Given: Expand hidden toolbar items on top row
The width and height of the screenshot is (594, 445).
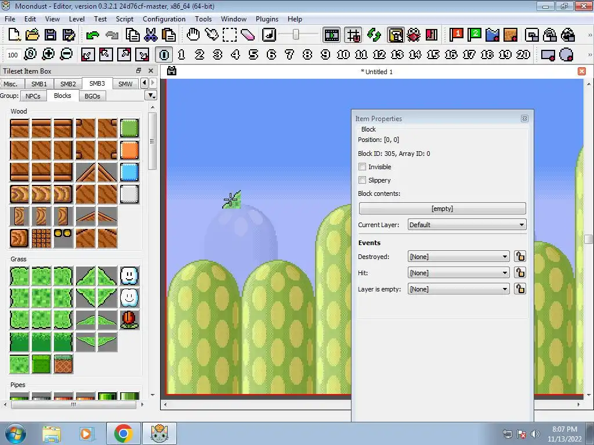Looking at the screenshot, I should pyautogui.click(x=589, y=35).
